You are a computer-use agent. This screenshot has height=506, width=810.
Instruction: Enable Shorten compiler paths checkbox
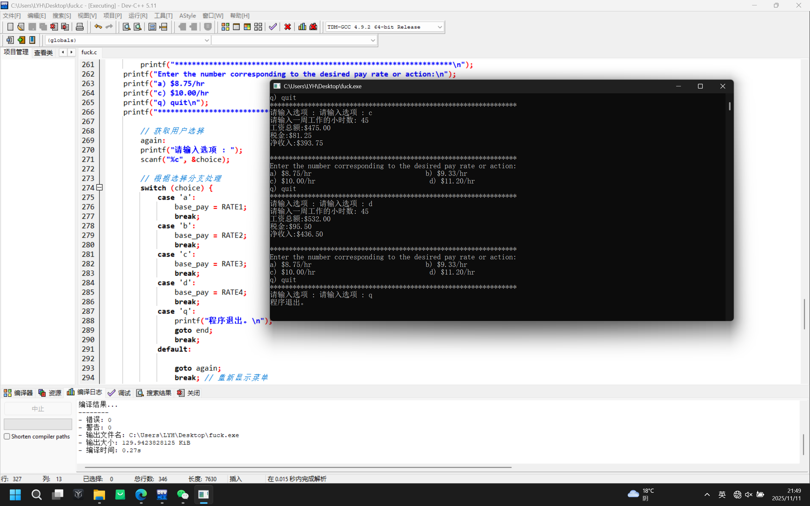(7, 436)
